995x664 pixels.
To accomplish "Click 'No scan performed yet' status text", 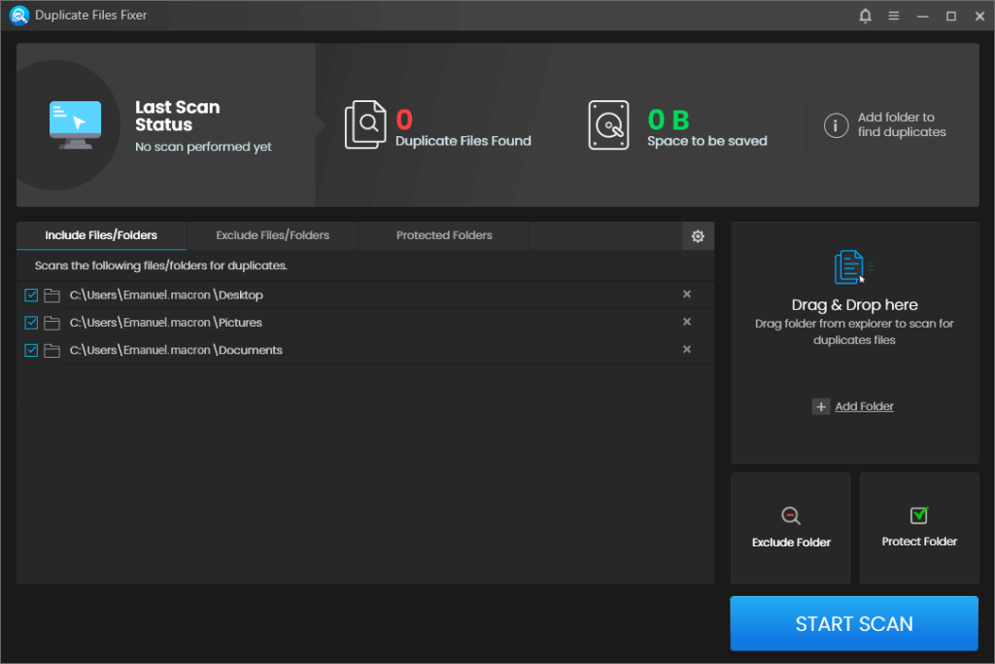I will 203,147.
